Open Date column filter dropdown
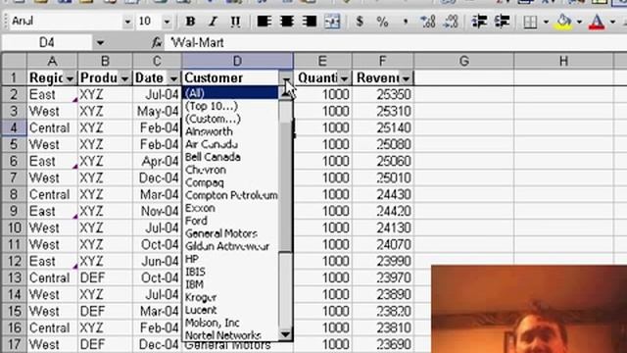 [173, 78]
